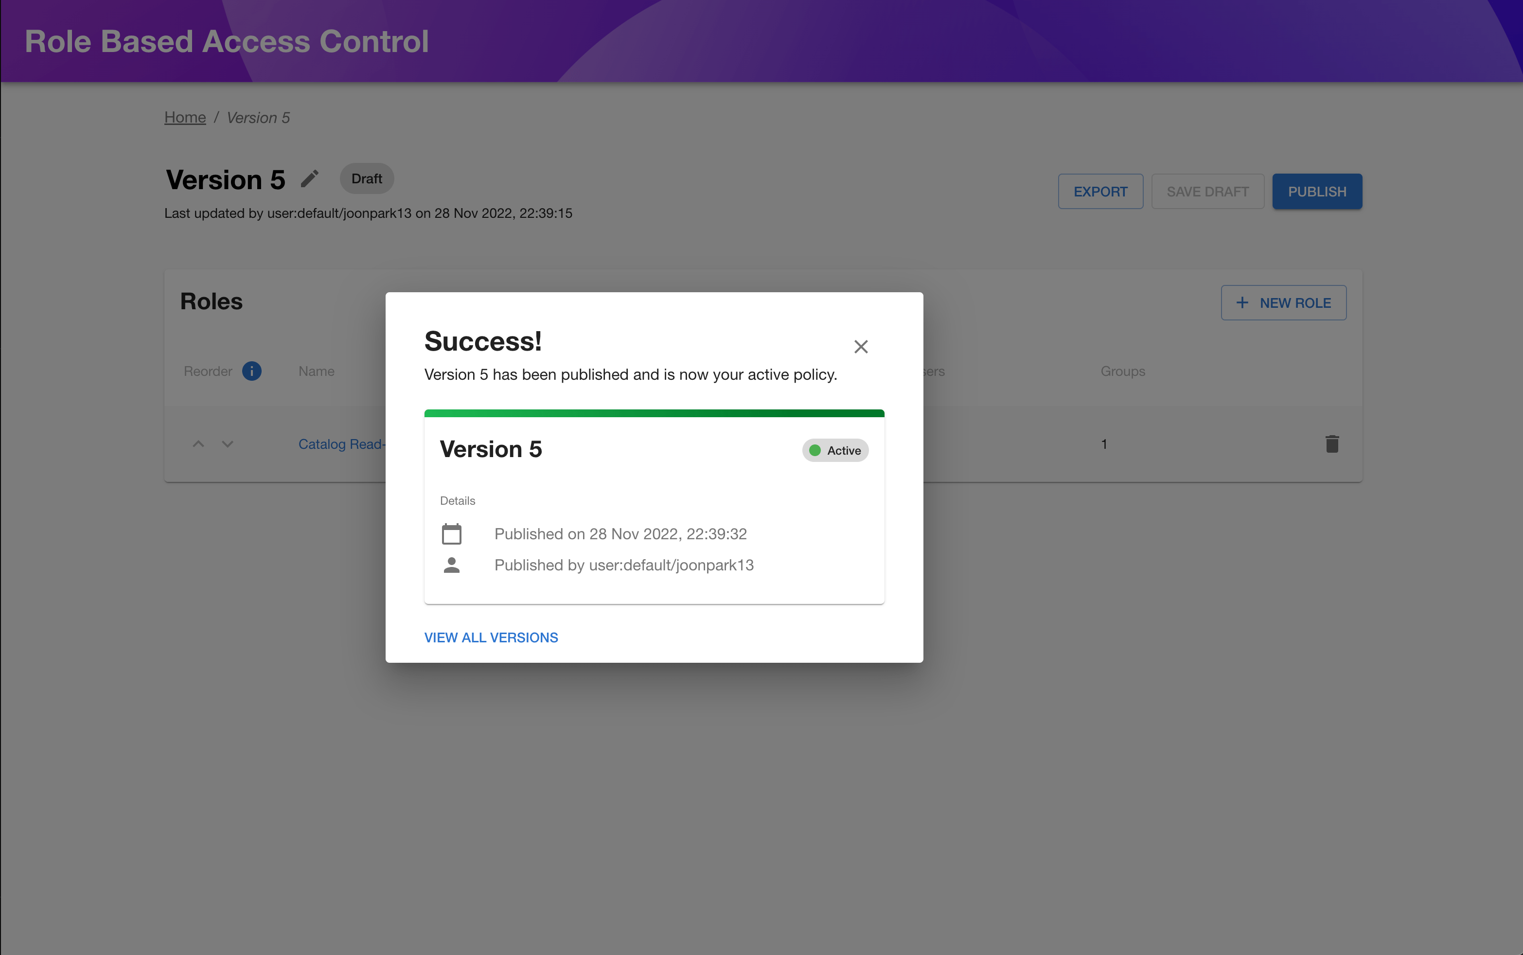Viewport: 1523px width, 955px height.
Task: Click VIEW ALL VERSIONS link
Action: 492,637
